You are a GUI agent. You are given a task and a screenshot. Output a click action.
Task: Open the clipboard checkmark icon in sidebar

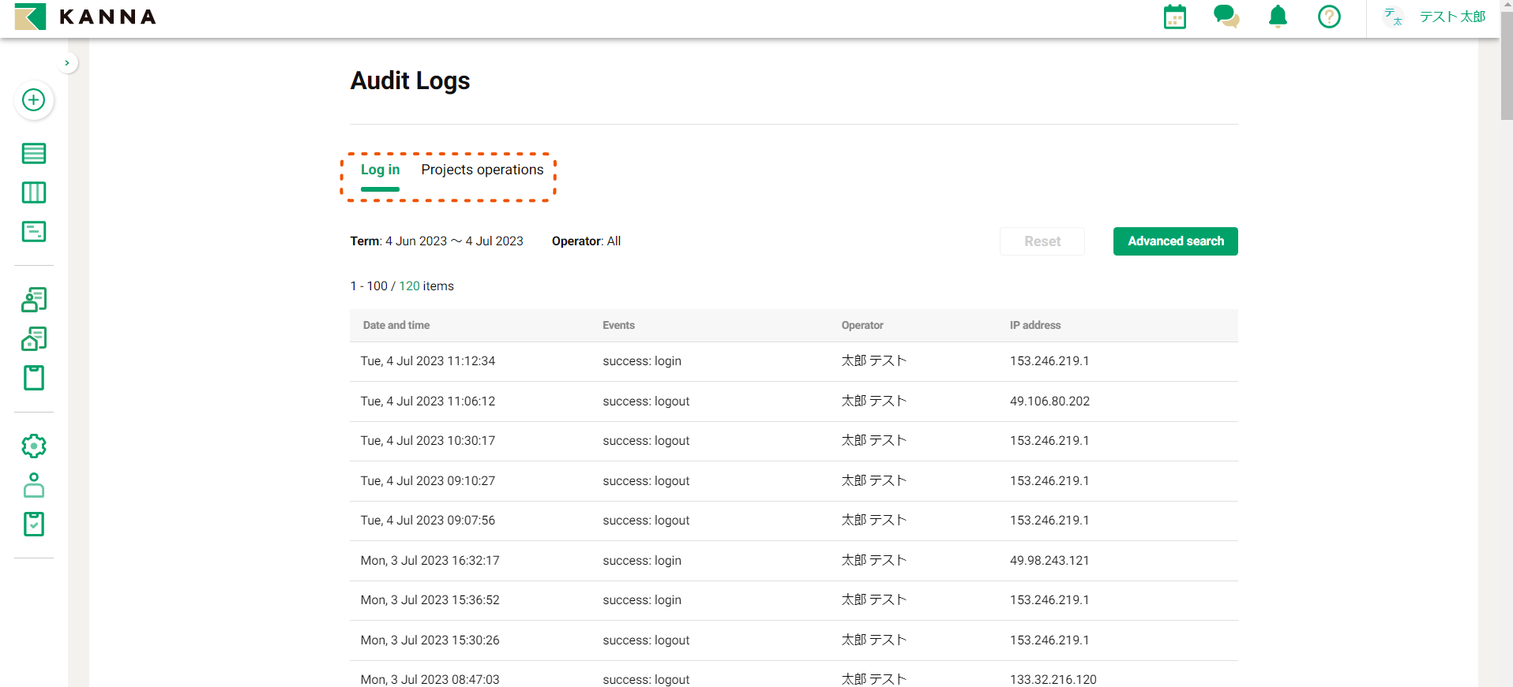point(33,524)
